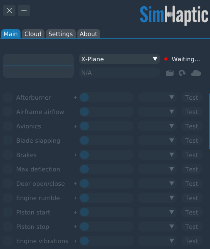
Task: Toggle the Blade slapping effect on
Action: pyautogui.click(x=8, y=140)
